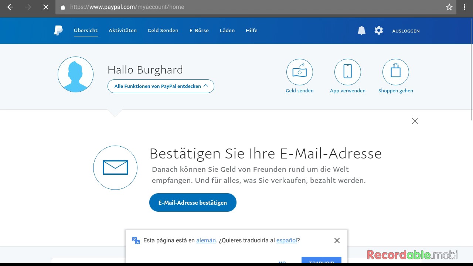Open Hilfe in navigation

pyautogui.click(x=252, y=31)
